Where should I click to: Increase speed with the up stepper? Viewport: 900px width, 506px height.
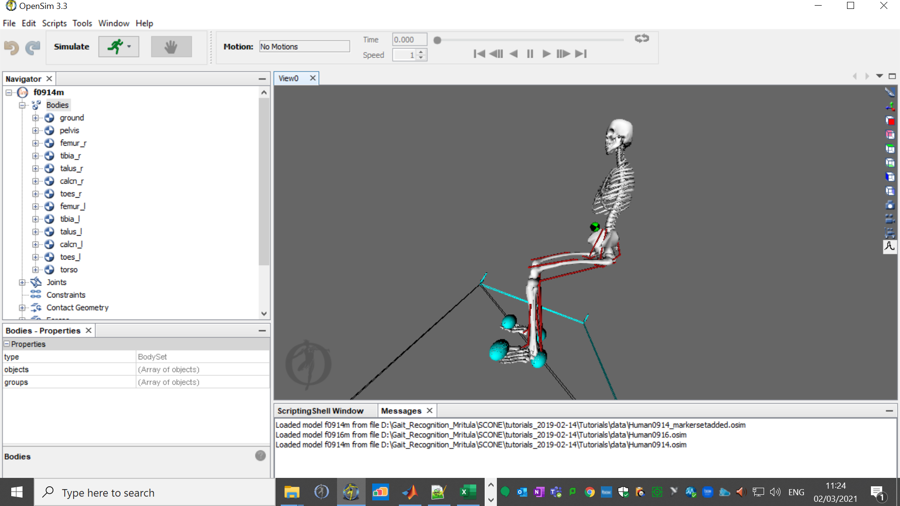(x=421, y=52)
